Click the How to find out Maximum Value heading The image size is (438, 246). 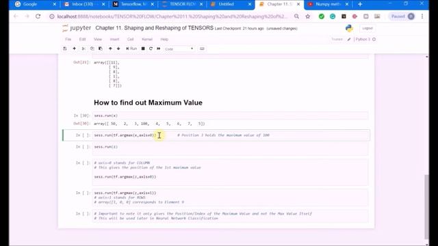(x=148, y=102)
